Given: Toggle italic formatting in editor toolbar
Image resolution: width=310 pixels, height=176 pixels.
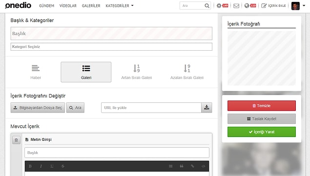Looking at the screenshot, I should [x=41, y=166].
